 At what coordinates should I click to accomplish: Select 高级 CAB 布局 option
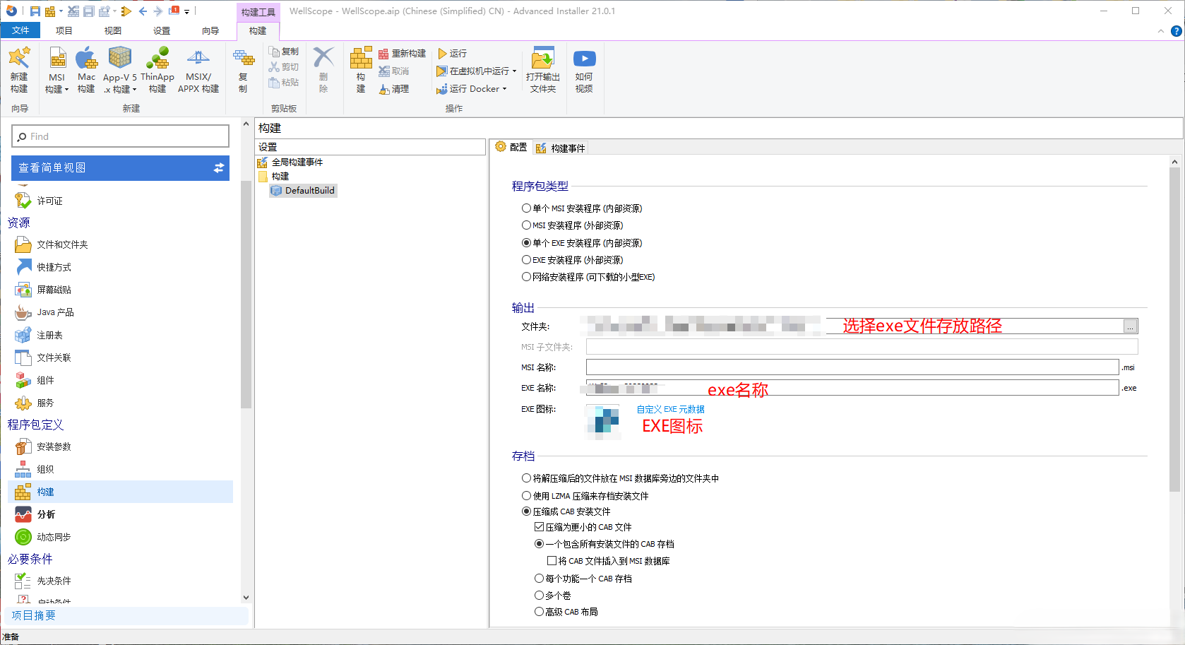pos(539,612)
